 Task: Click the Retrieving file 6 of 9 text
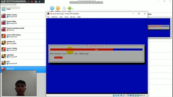point(69,54)
